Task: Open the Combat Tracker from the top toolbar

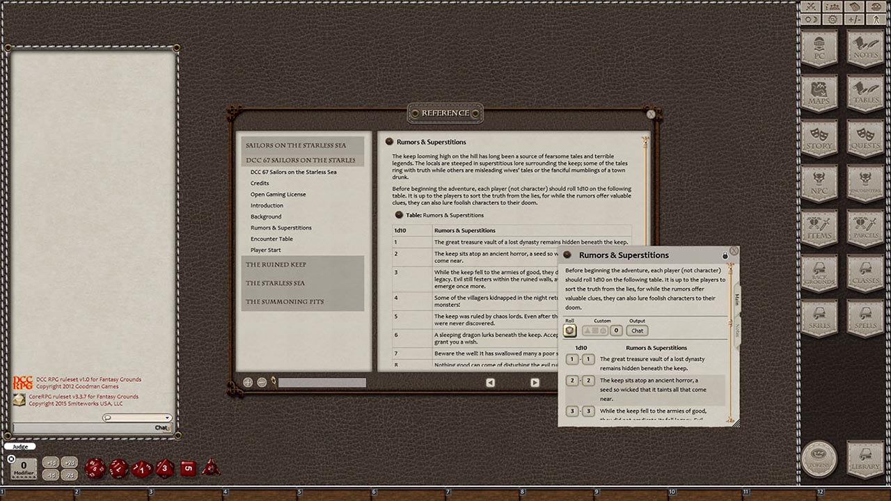Action: click(810, 6)
